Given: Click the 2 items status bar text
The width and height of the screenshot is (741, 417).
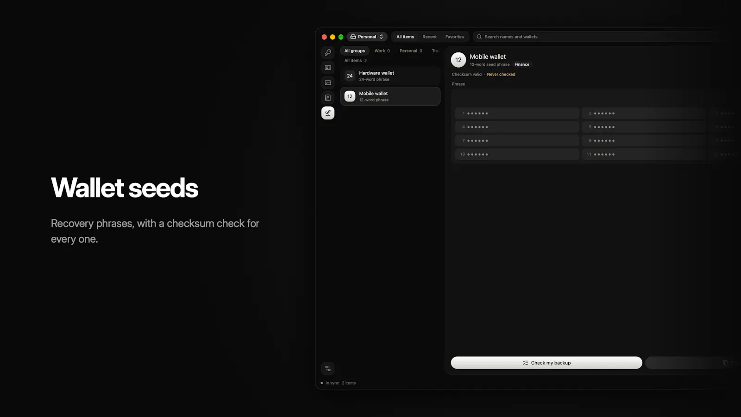Looking at the screenshot, I should [x=349, y=383].
